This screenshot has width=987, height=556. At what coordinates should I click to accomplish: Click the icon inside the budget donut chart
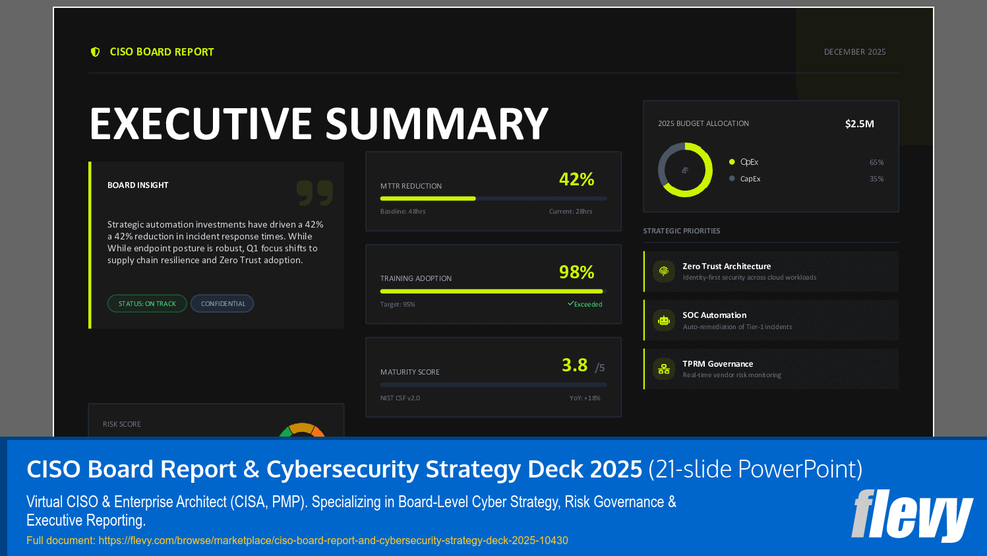coord(684,170)
